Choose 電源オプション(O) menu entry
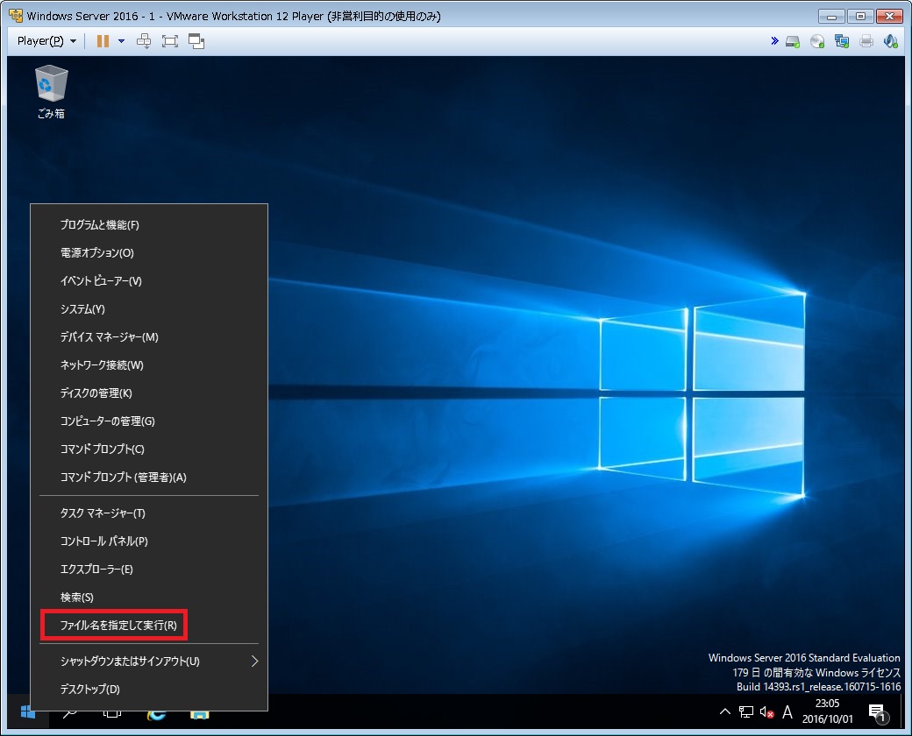Screen dimensions: 912x736 (149, 253)
